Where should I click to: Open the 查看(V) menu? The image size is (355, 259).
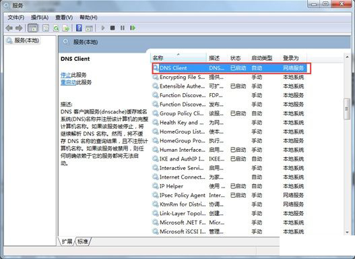[x=64, y=18]
